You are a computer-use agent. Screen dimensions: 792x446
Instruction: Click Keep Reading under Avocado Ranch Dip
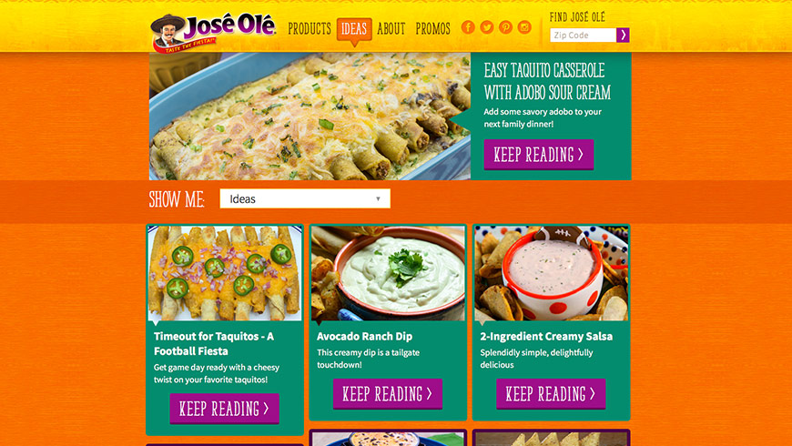(x=388, y=393)
